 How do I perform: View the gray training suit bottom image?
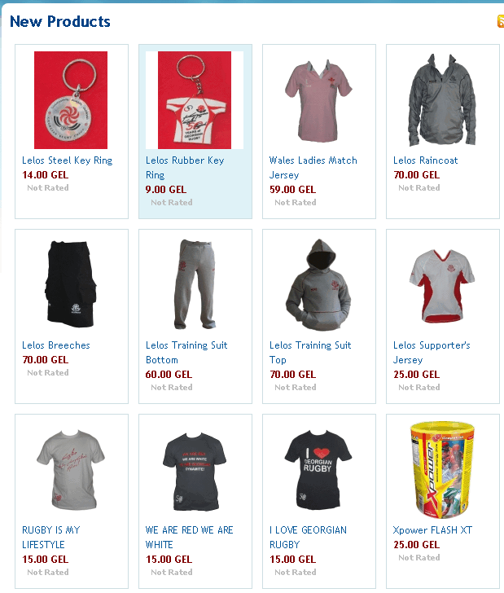pos(195,284)
